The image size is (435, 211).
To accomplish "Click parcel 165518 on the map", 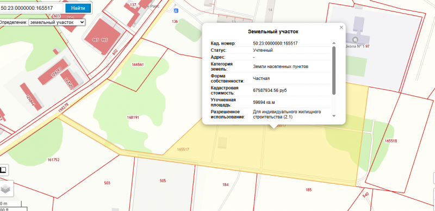I will (x=391, y=141).
